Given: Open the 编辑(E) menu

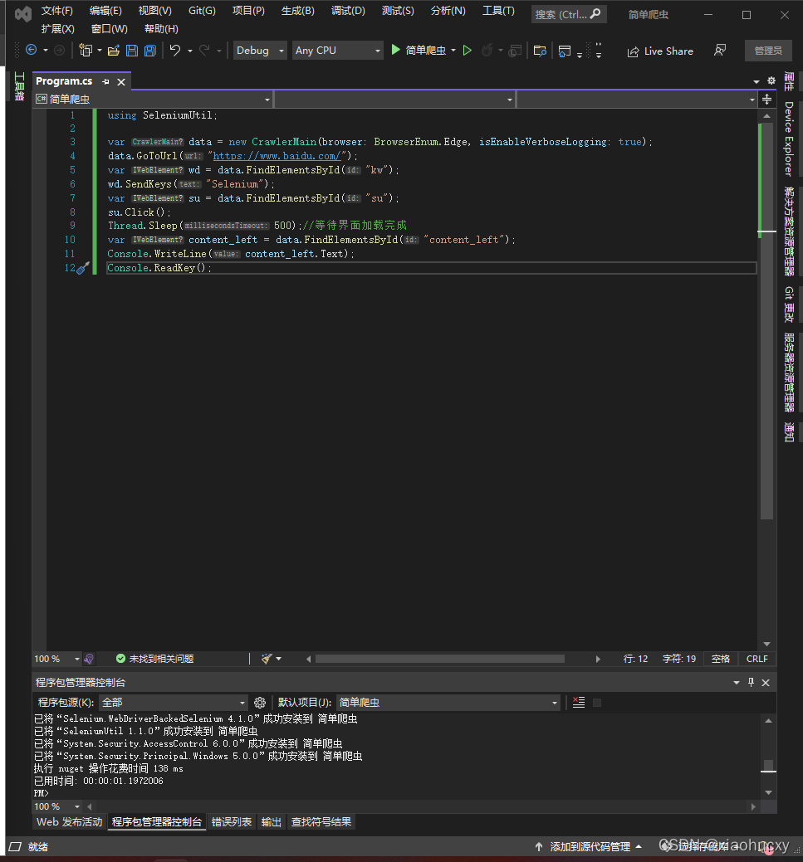Looking at the screenshot, I should click(x=105, y=11).
